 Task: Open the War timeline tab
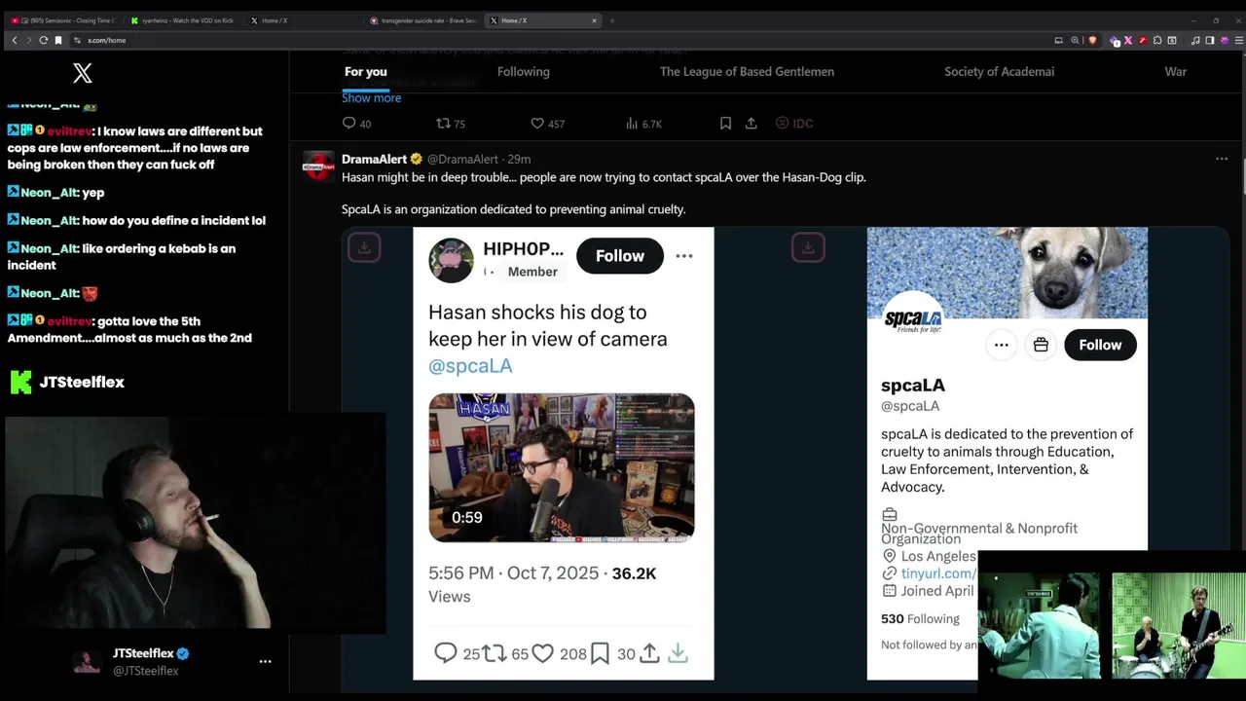pyautogui.click(x=1175, y=71)
